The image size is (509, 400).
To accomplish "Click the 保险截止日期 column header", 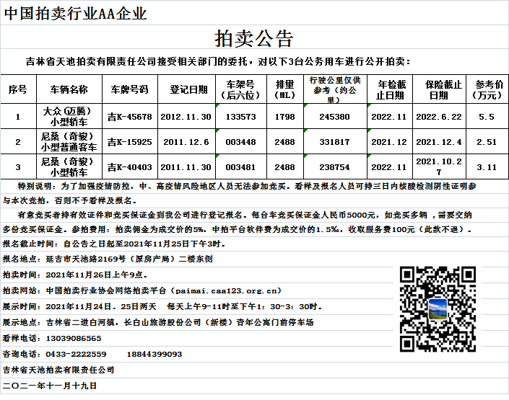I will pos(439,89).
